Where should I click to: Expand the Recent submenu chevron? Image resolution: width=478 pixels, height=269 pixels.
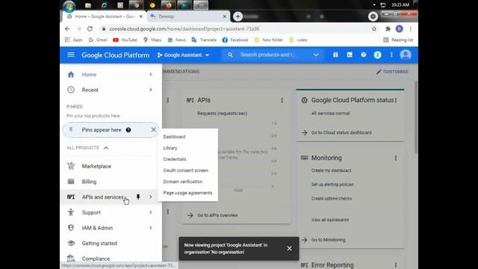tap(151, 90)
